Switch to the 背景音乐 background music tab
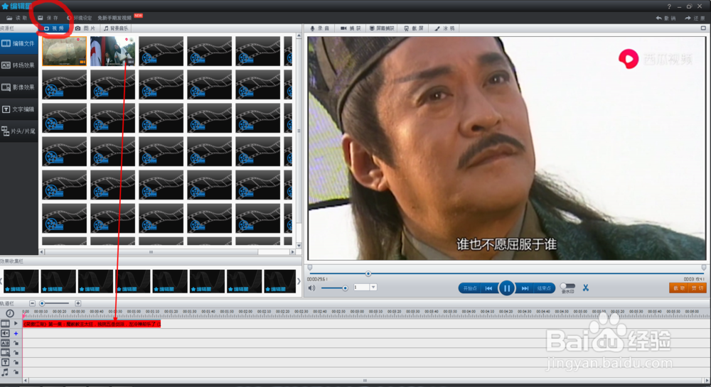This screenshot has width=711, height=387. [x=116, y=28]
